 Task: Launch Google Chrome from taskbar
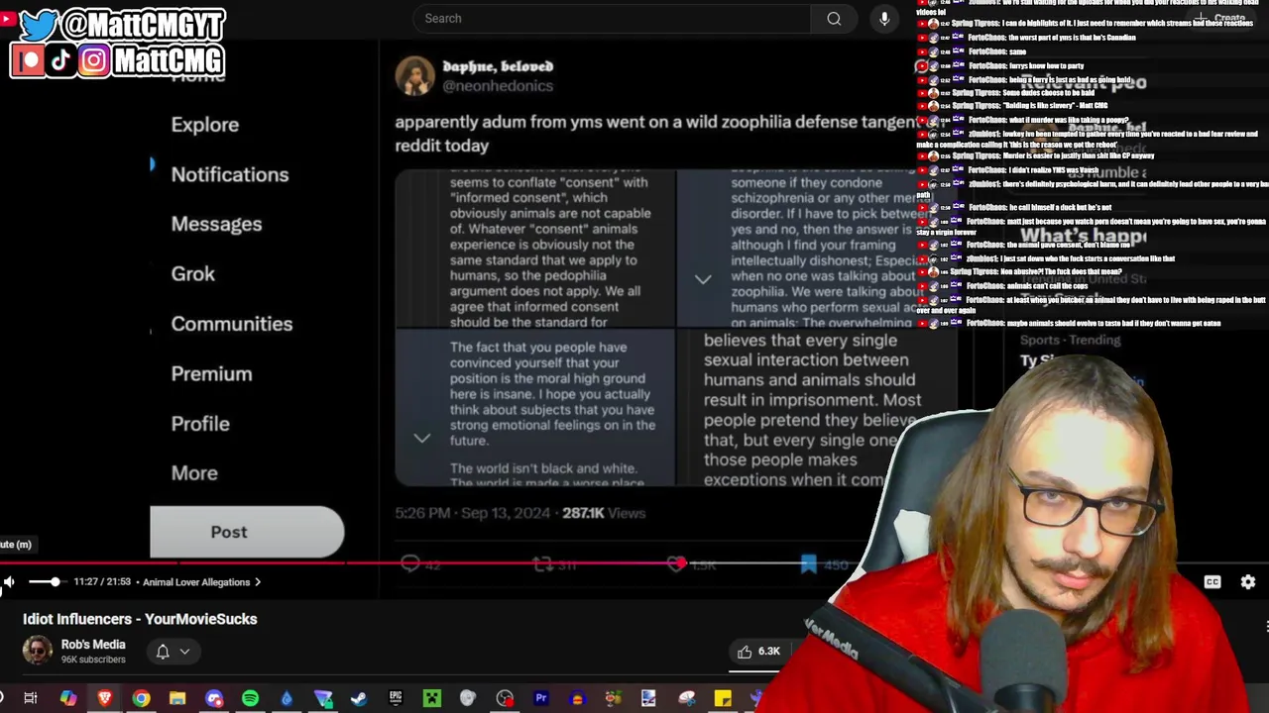(141, 699)
